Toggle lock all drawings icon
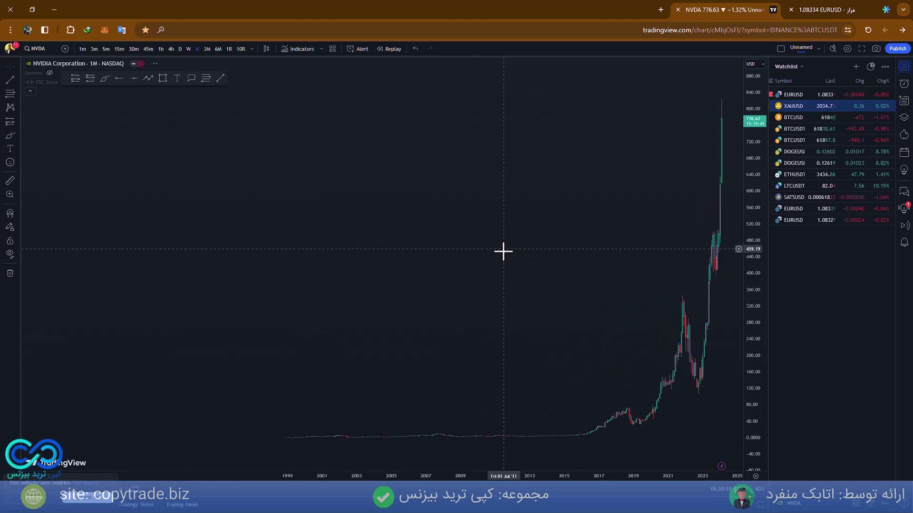The height and width of the screenshot is (513, 913). (x=10, y=241)
